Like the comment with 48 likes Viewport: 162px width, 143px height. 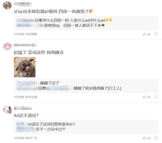[146, 34]
